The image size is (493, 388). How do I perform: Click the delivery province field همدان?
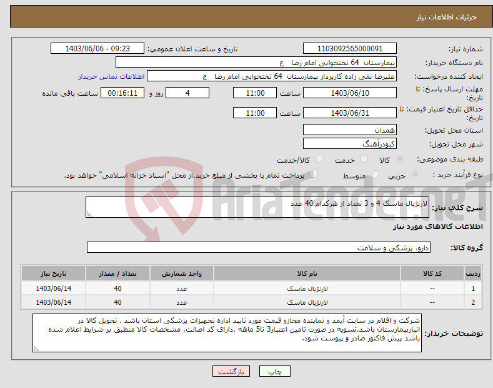click(350, 130)
